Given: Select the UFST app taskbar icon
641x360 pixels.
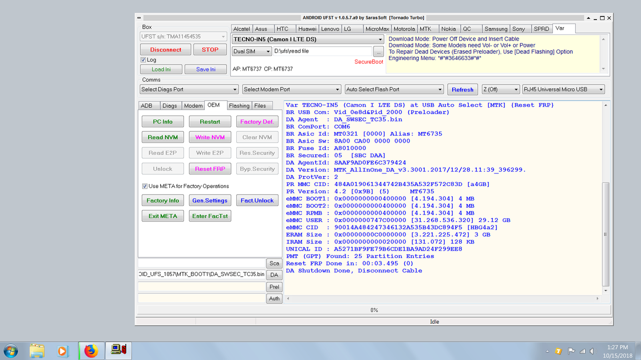Looking at the screenshot, I should pos(119,351).
